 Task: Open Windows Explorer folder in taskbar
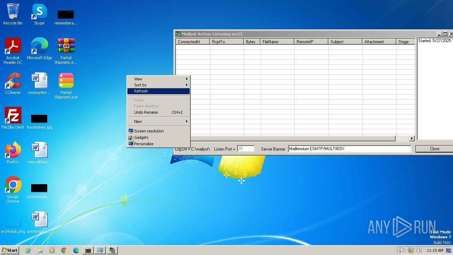tap(40, 250)
